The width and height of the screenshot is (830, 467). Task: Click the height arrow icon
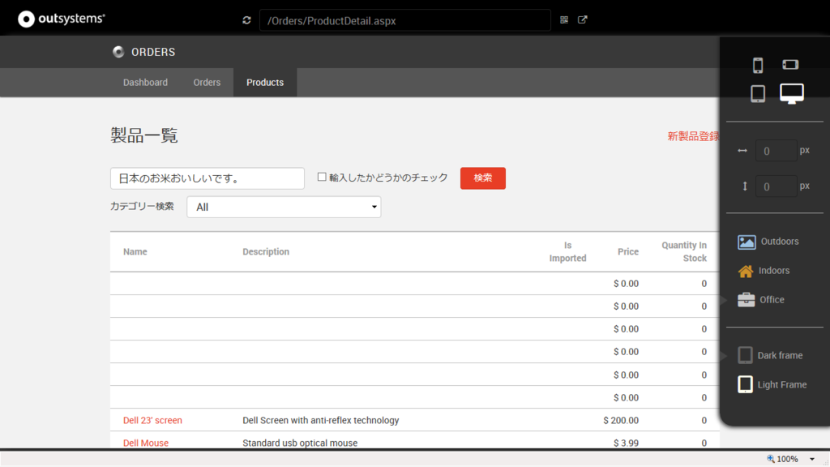745,186
